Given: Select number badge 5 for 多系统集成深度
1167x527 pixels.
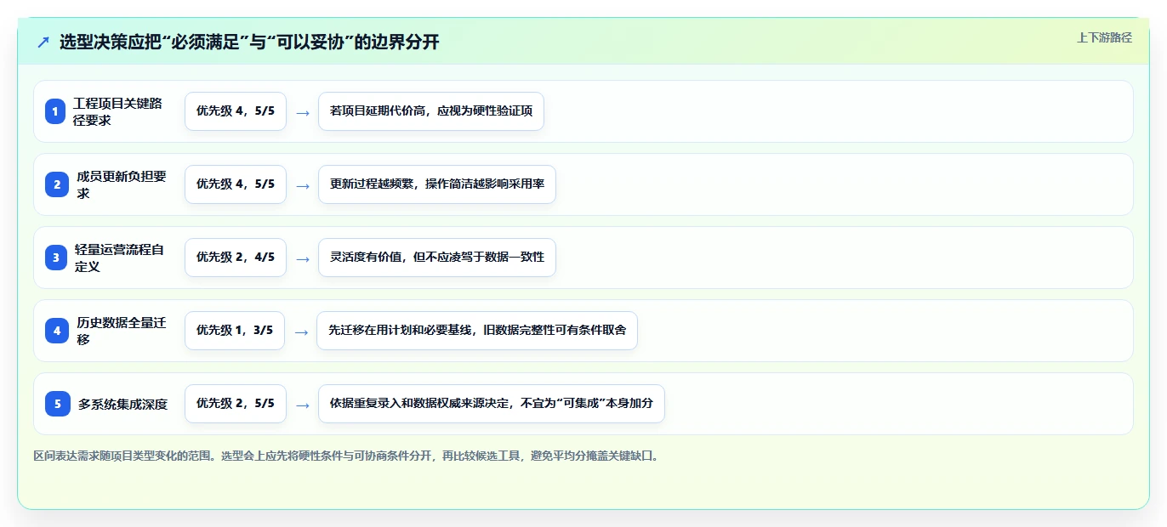Looking at the screenshot, I should point(58,404).
